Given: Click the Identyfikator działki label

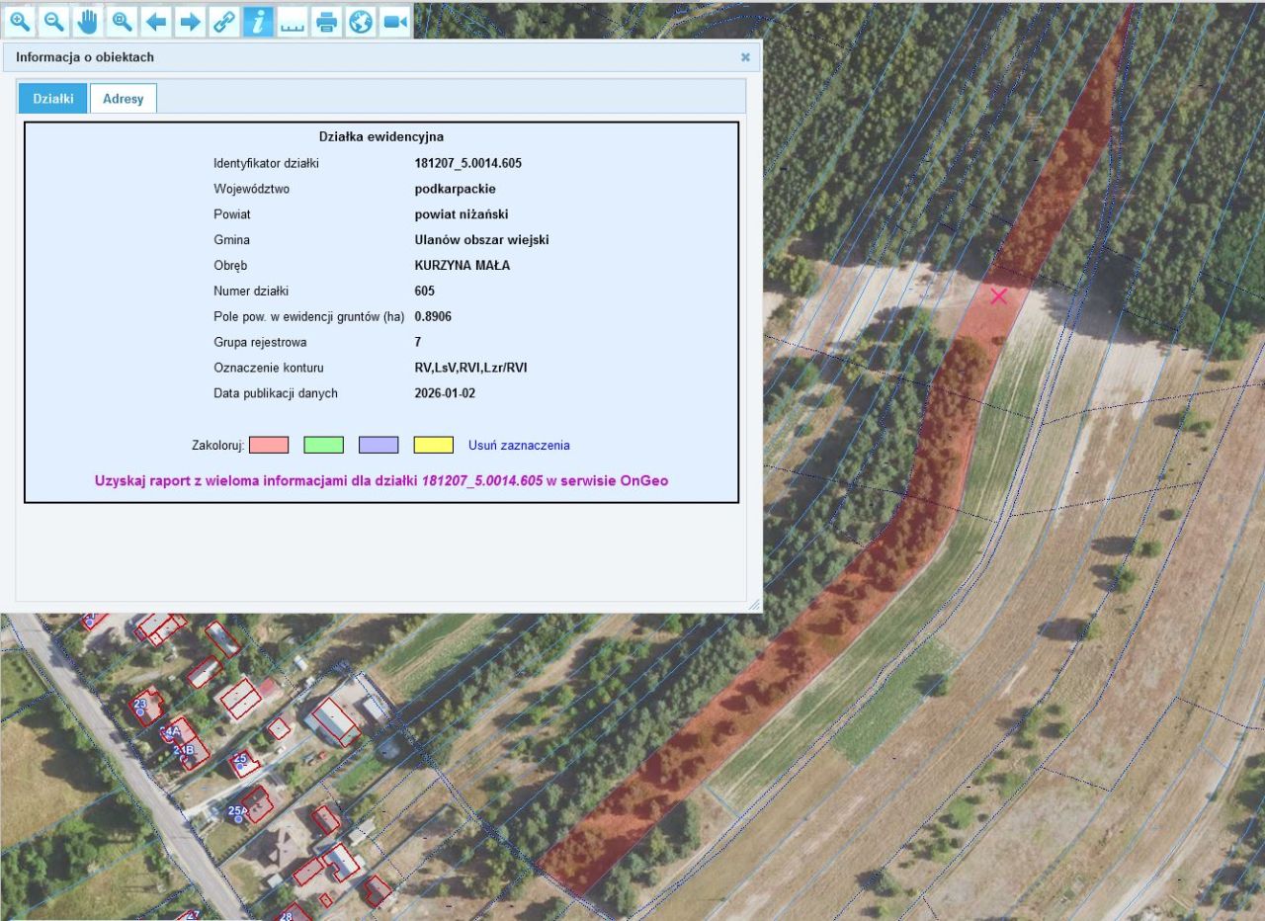Looking at the screenshot, I should pyautogui.click(x=267, y=163).
